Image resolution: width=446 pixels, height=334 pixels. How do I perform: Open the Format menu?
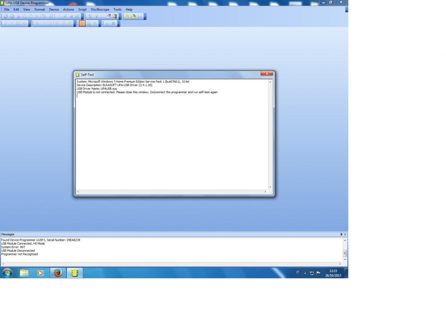(40, 9)
